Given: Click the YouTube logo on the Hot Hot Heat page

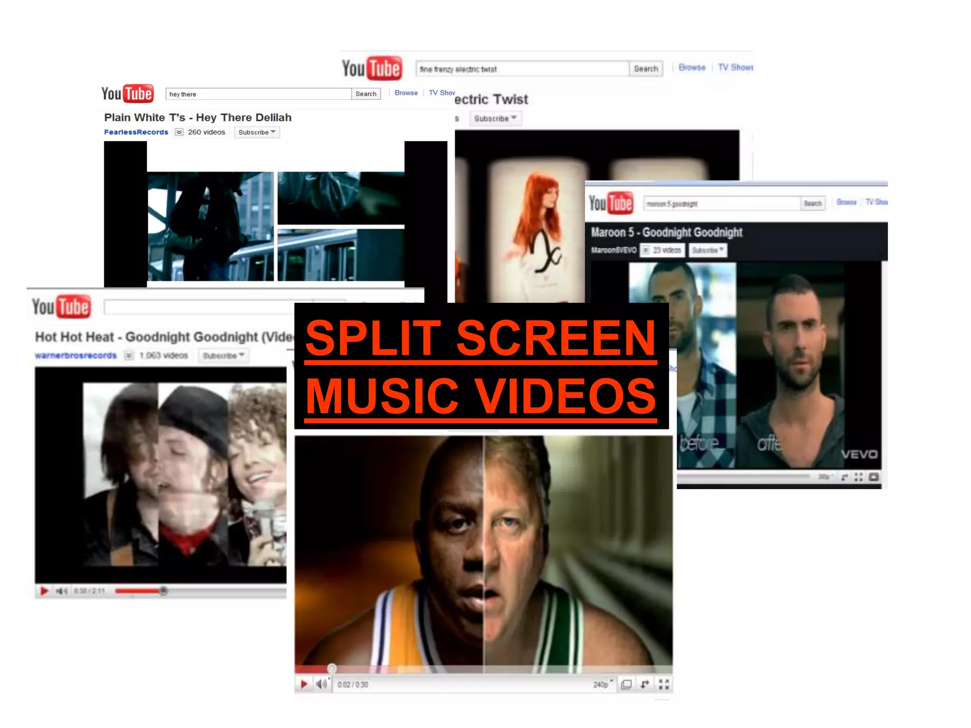Looking at the screenshot, I should click(x=61, y=307).
